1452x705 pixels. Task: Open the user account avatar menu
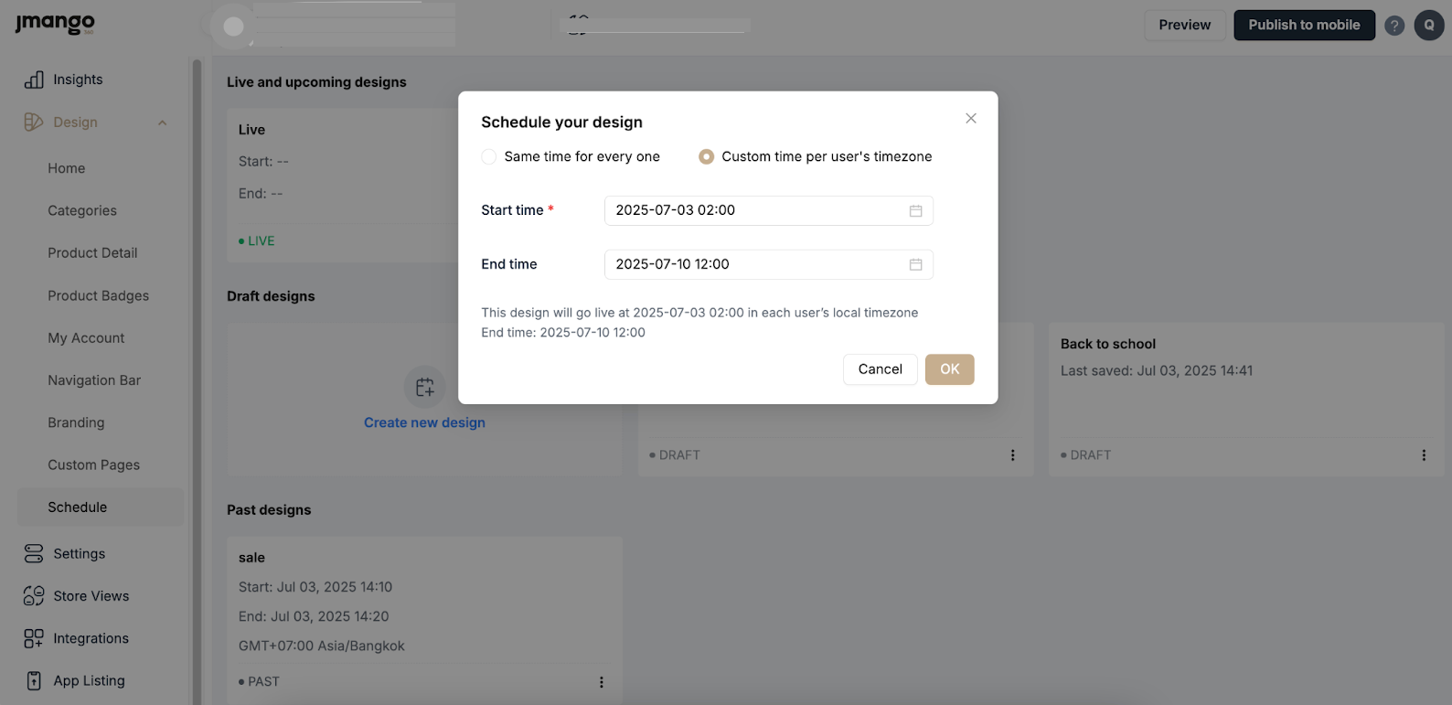[1428, 26]
